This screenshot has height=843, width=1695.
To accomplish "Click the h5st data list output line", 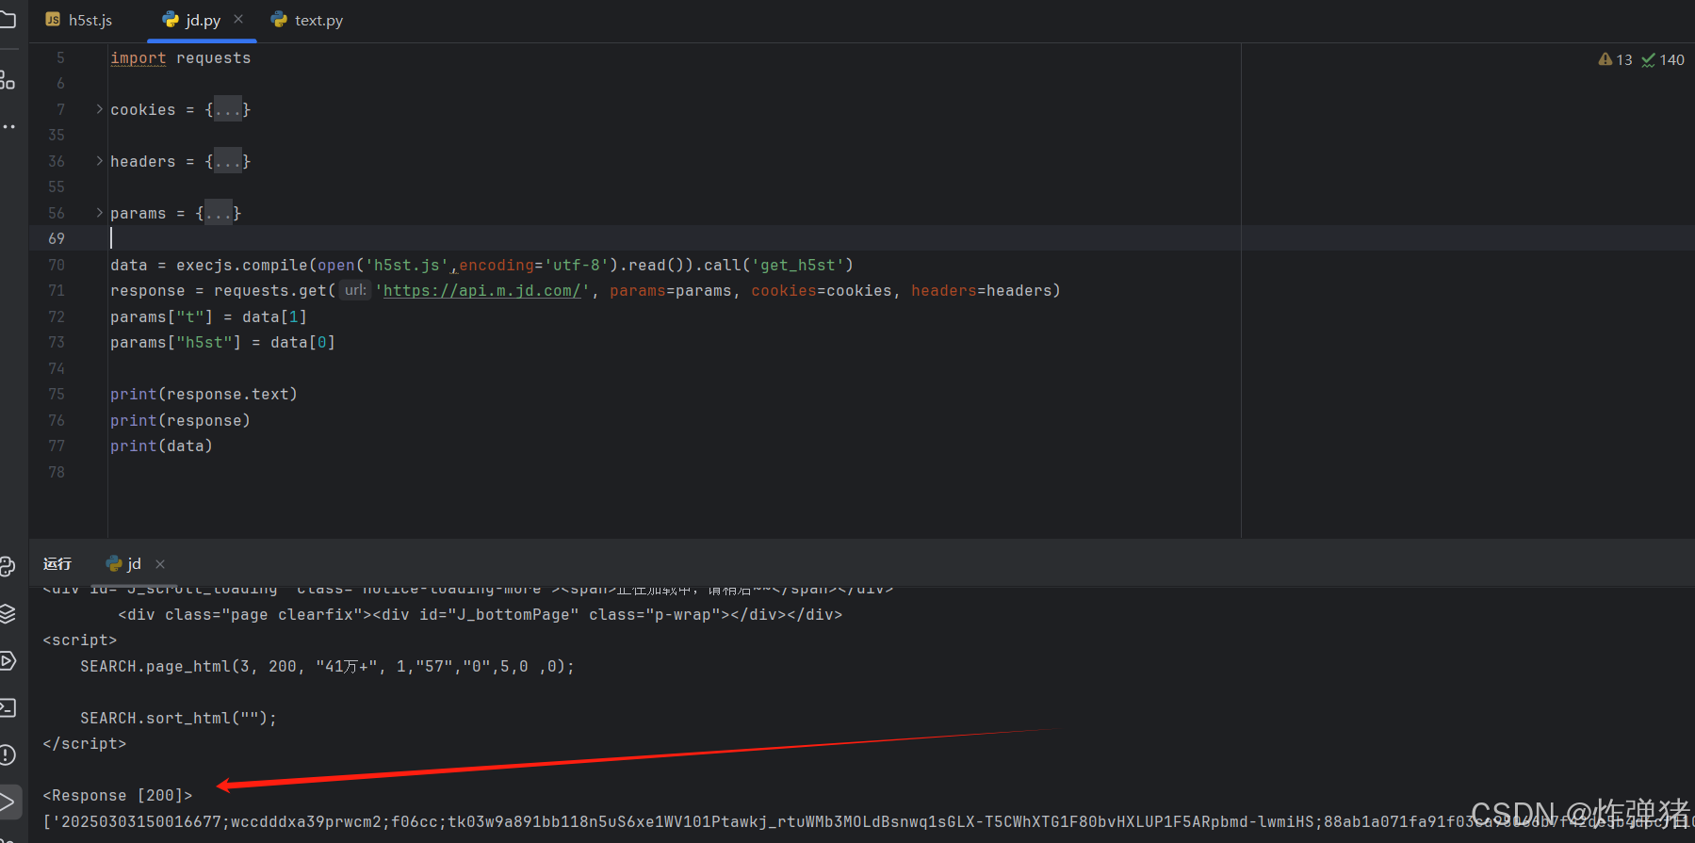I will (867, 821).
